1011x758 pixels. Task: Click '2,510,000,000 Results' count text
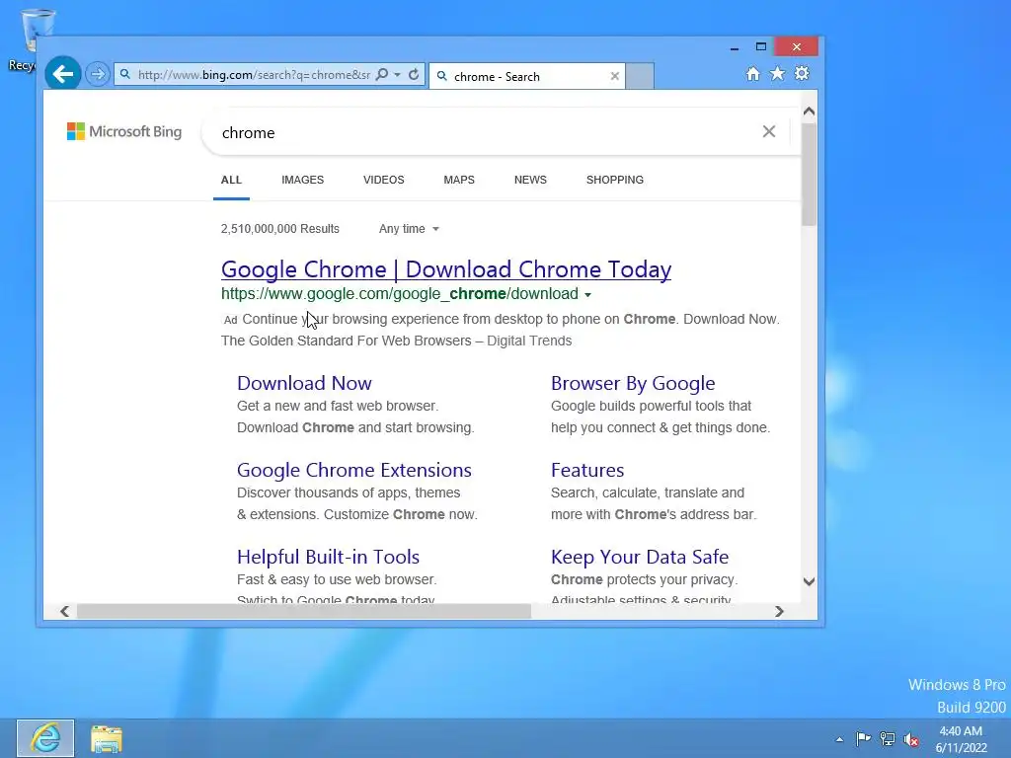coord(279,229)
